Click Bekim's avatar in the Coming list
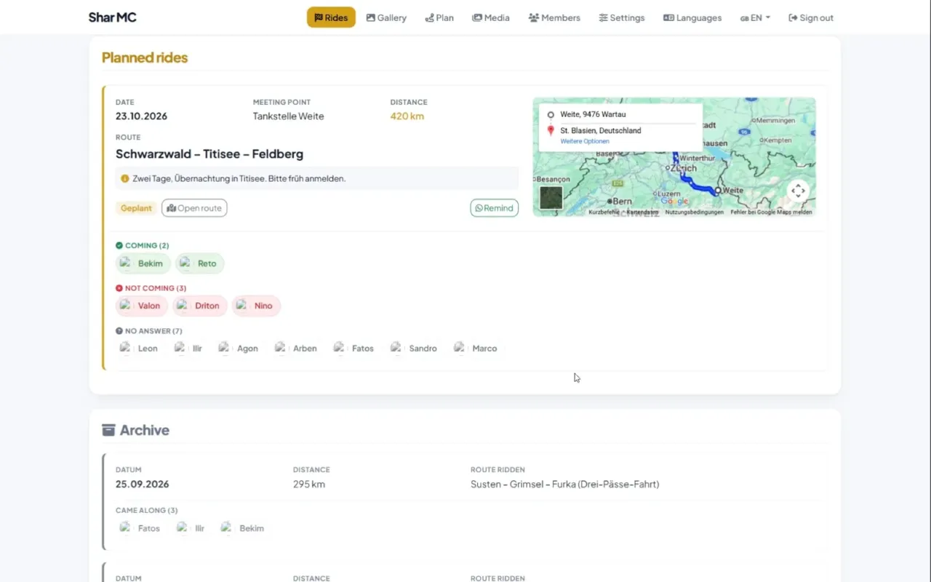Viewport: 931px width, 582px height. (x=127, y=263)
